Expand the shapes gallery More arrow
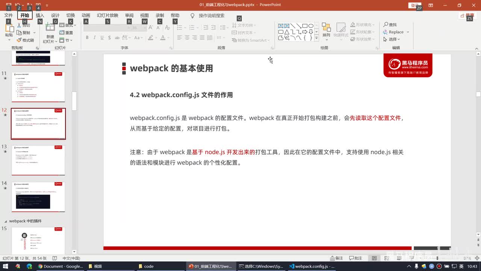Screen dimensions: 481x271 (316, 38)
